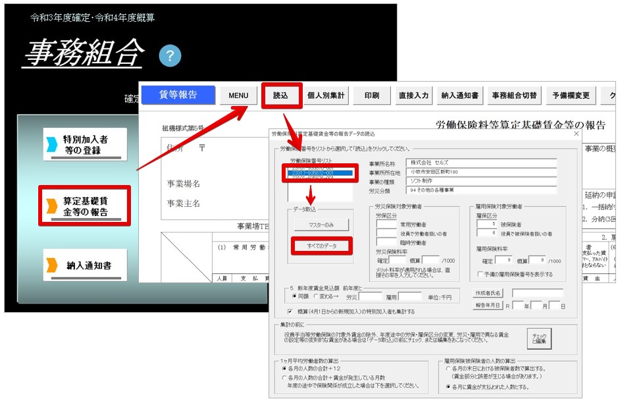The width and height of the screenshot is (620, 403).
Task: Click the blue question mark help icon
Action: pos(170,56)
